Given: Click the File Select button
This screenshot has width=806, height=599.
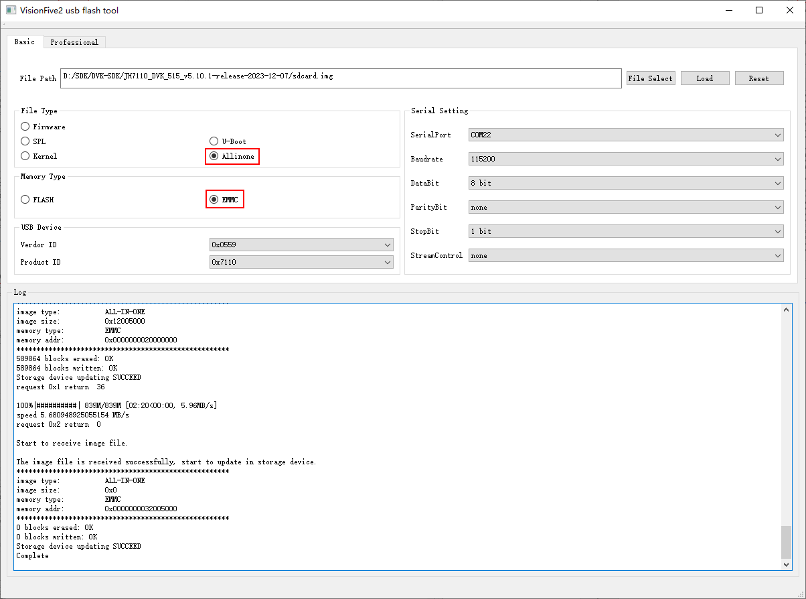Looking at the screenshot, I should coord(651,78).
